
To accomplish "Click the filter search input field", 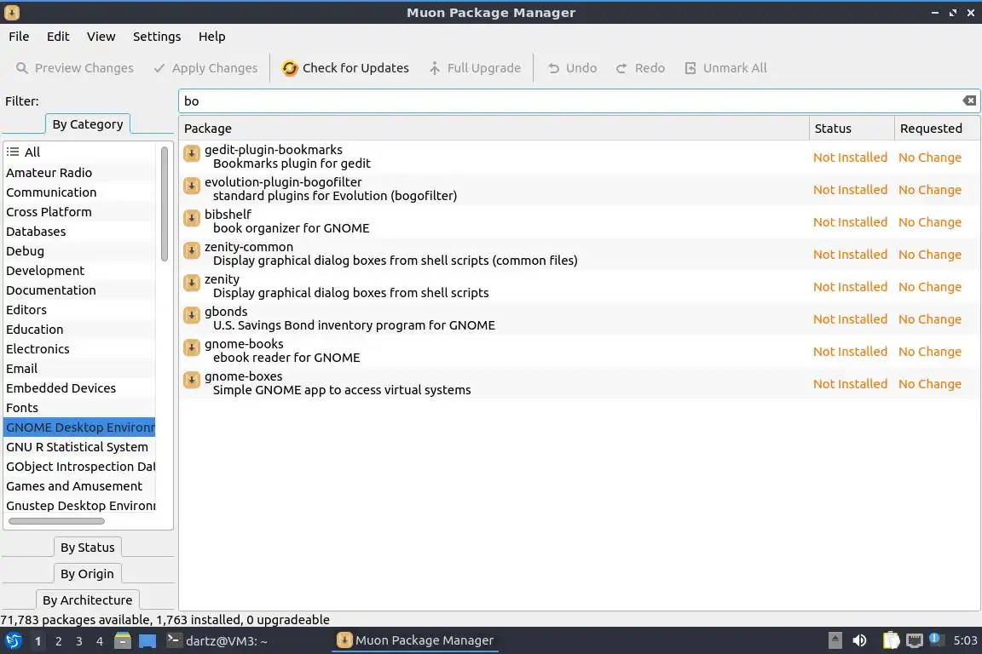I will point(580,100).
